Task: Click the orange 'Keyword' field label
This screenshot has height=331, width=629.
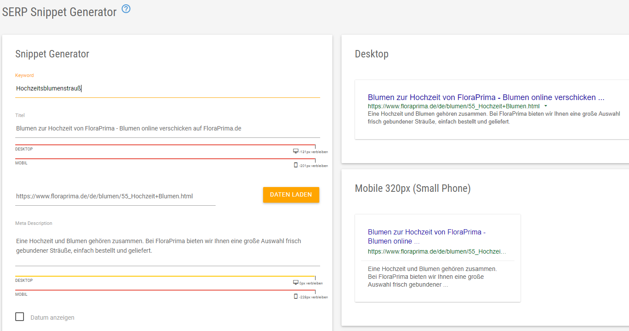Action: pyautogui.click(x=24, y=75)
